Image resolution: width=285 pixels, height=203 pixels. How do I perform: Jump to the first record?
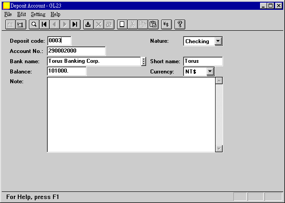(45, 24)
